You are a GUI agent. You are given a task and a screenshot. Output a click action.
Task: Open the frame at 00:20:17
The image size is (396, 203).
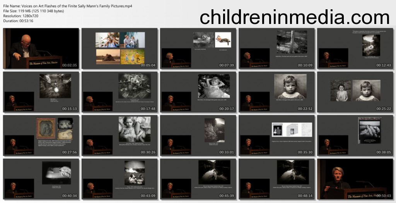pyautogui.click(x=198, y=92)
